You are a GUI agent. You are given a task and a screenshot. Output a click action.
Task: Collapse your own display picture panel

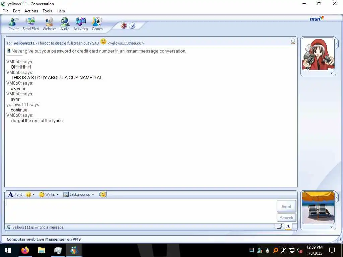click(x=337, y=197)
